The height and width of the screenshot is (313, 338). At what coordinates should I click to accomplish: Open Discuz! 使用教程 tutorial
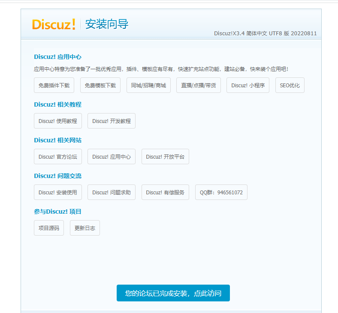(x=58, y=121)
